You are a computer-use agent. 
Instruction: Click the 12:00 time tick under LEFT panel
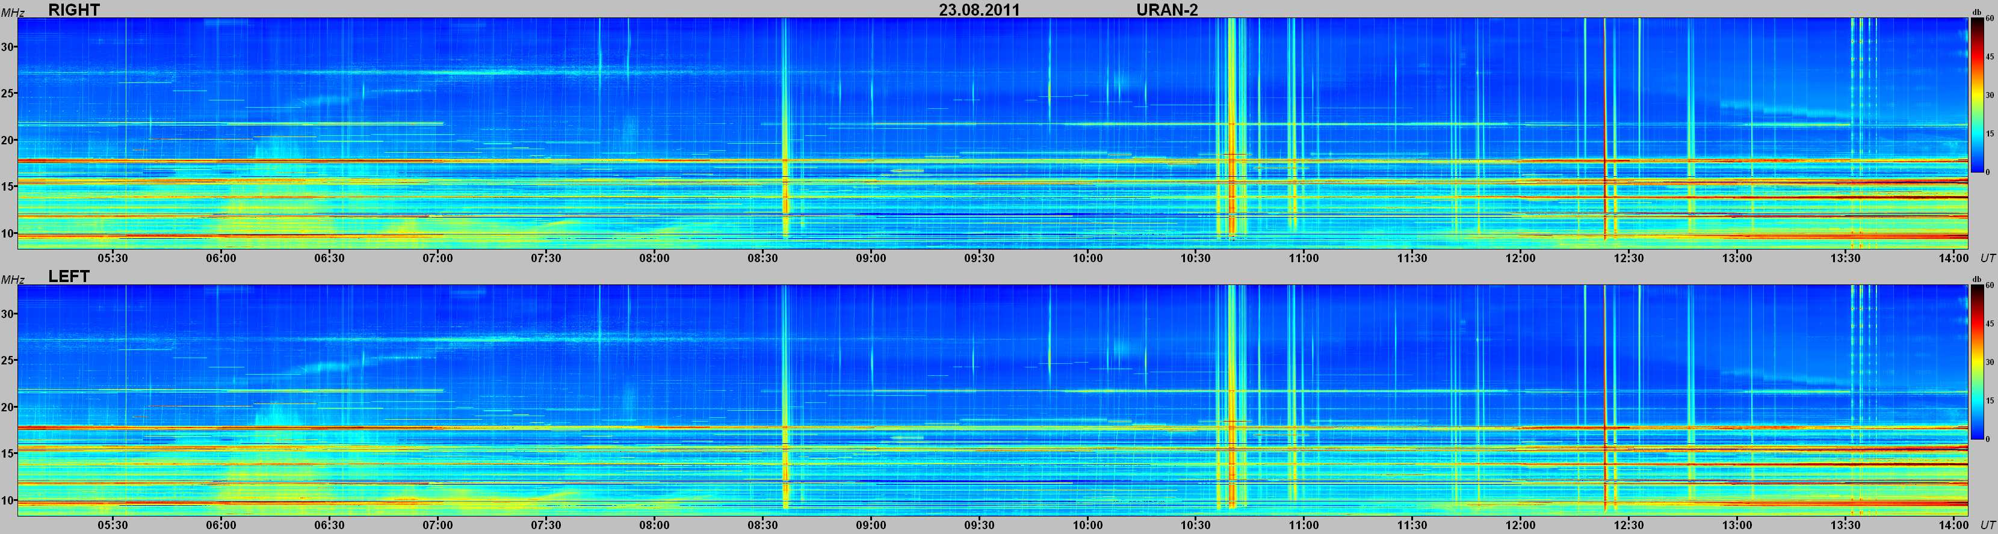tap(1520, 526)
